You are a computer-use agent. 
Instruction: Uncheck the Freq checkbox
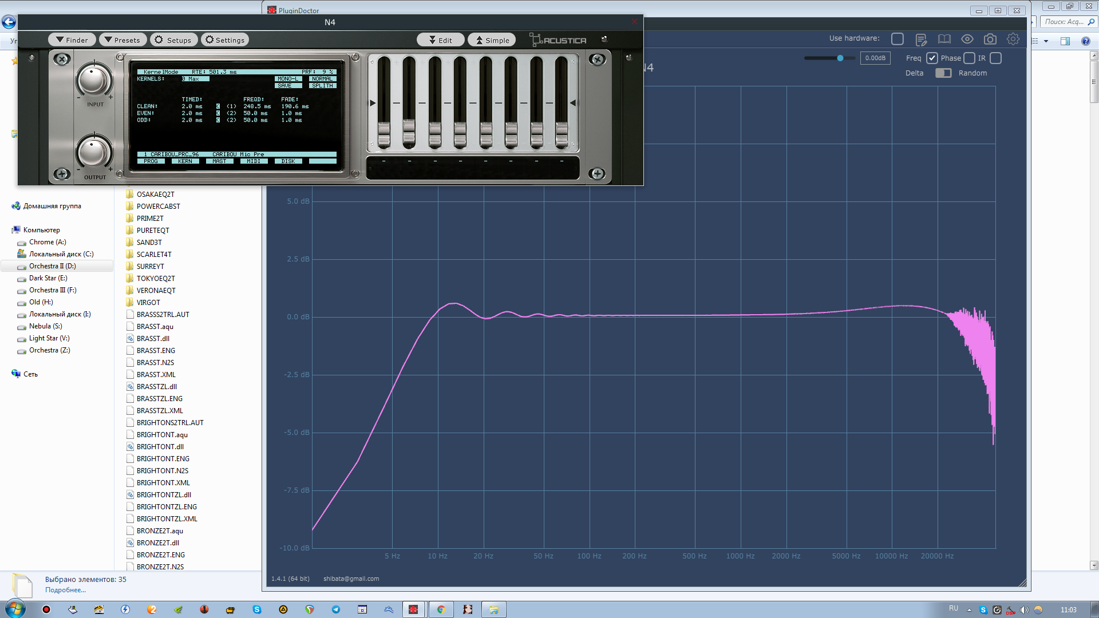(932, 58)
